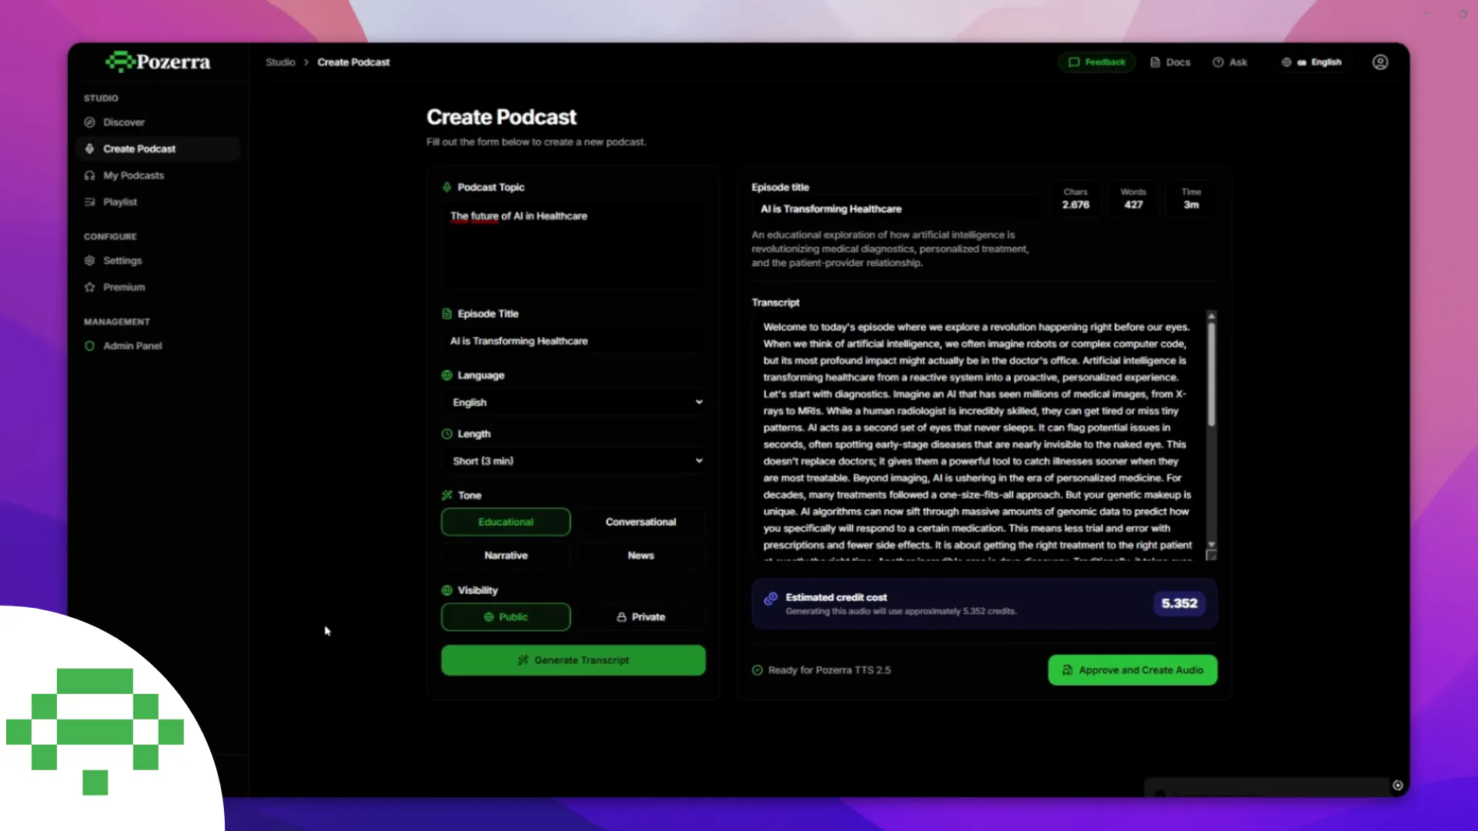This screenshot has width=1478, height=831.
Task: Click the Podcast Topic text area
Action: pyautogui.click(x=573, y=245)
